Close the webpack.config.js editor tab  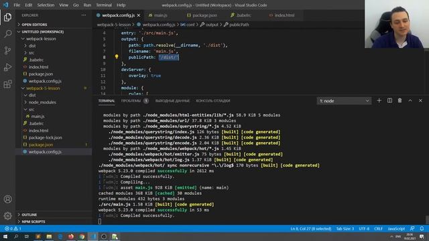pos(139,15)
